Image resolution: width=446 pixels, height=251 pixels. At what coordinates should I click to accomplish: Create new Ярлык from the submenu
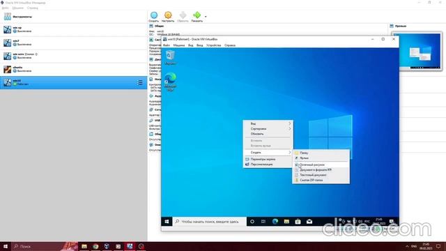point(321,158)
